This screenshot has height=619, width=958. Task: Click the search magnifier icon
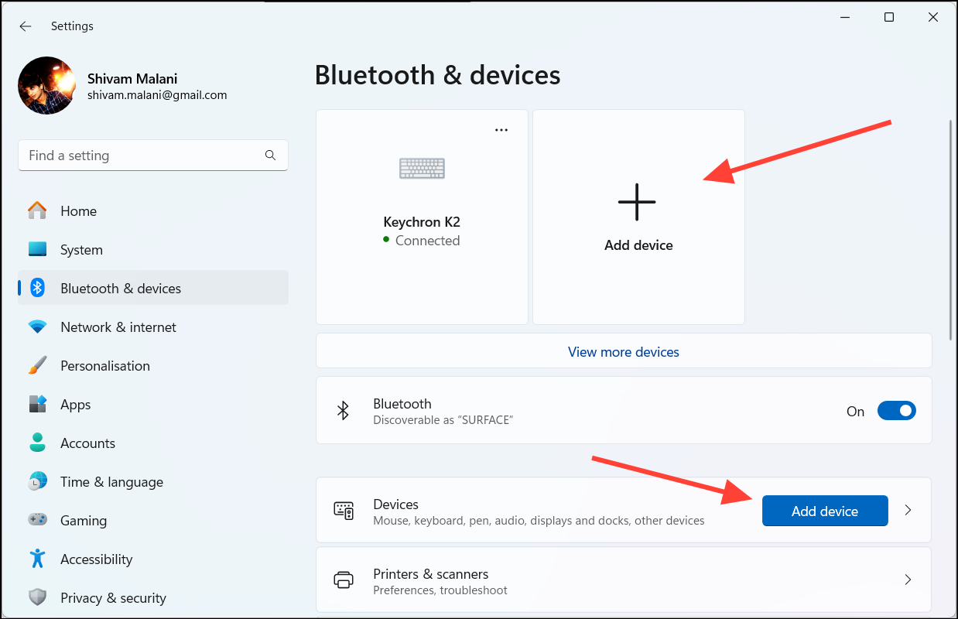point(270,155)
